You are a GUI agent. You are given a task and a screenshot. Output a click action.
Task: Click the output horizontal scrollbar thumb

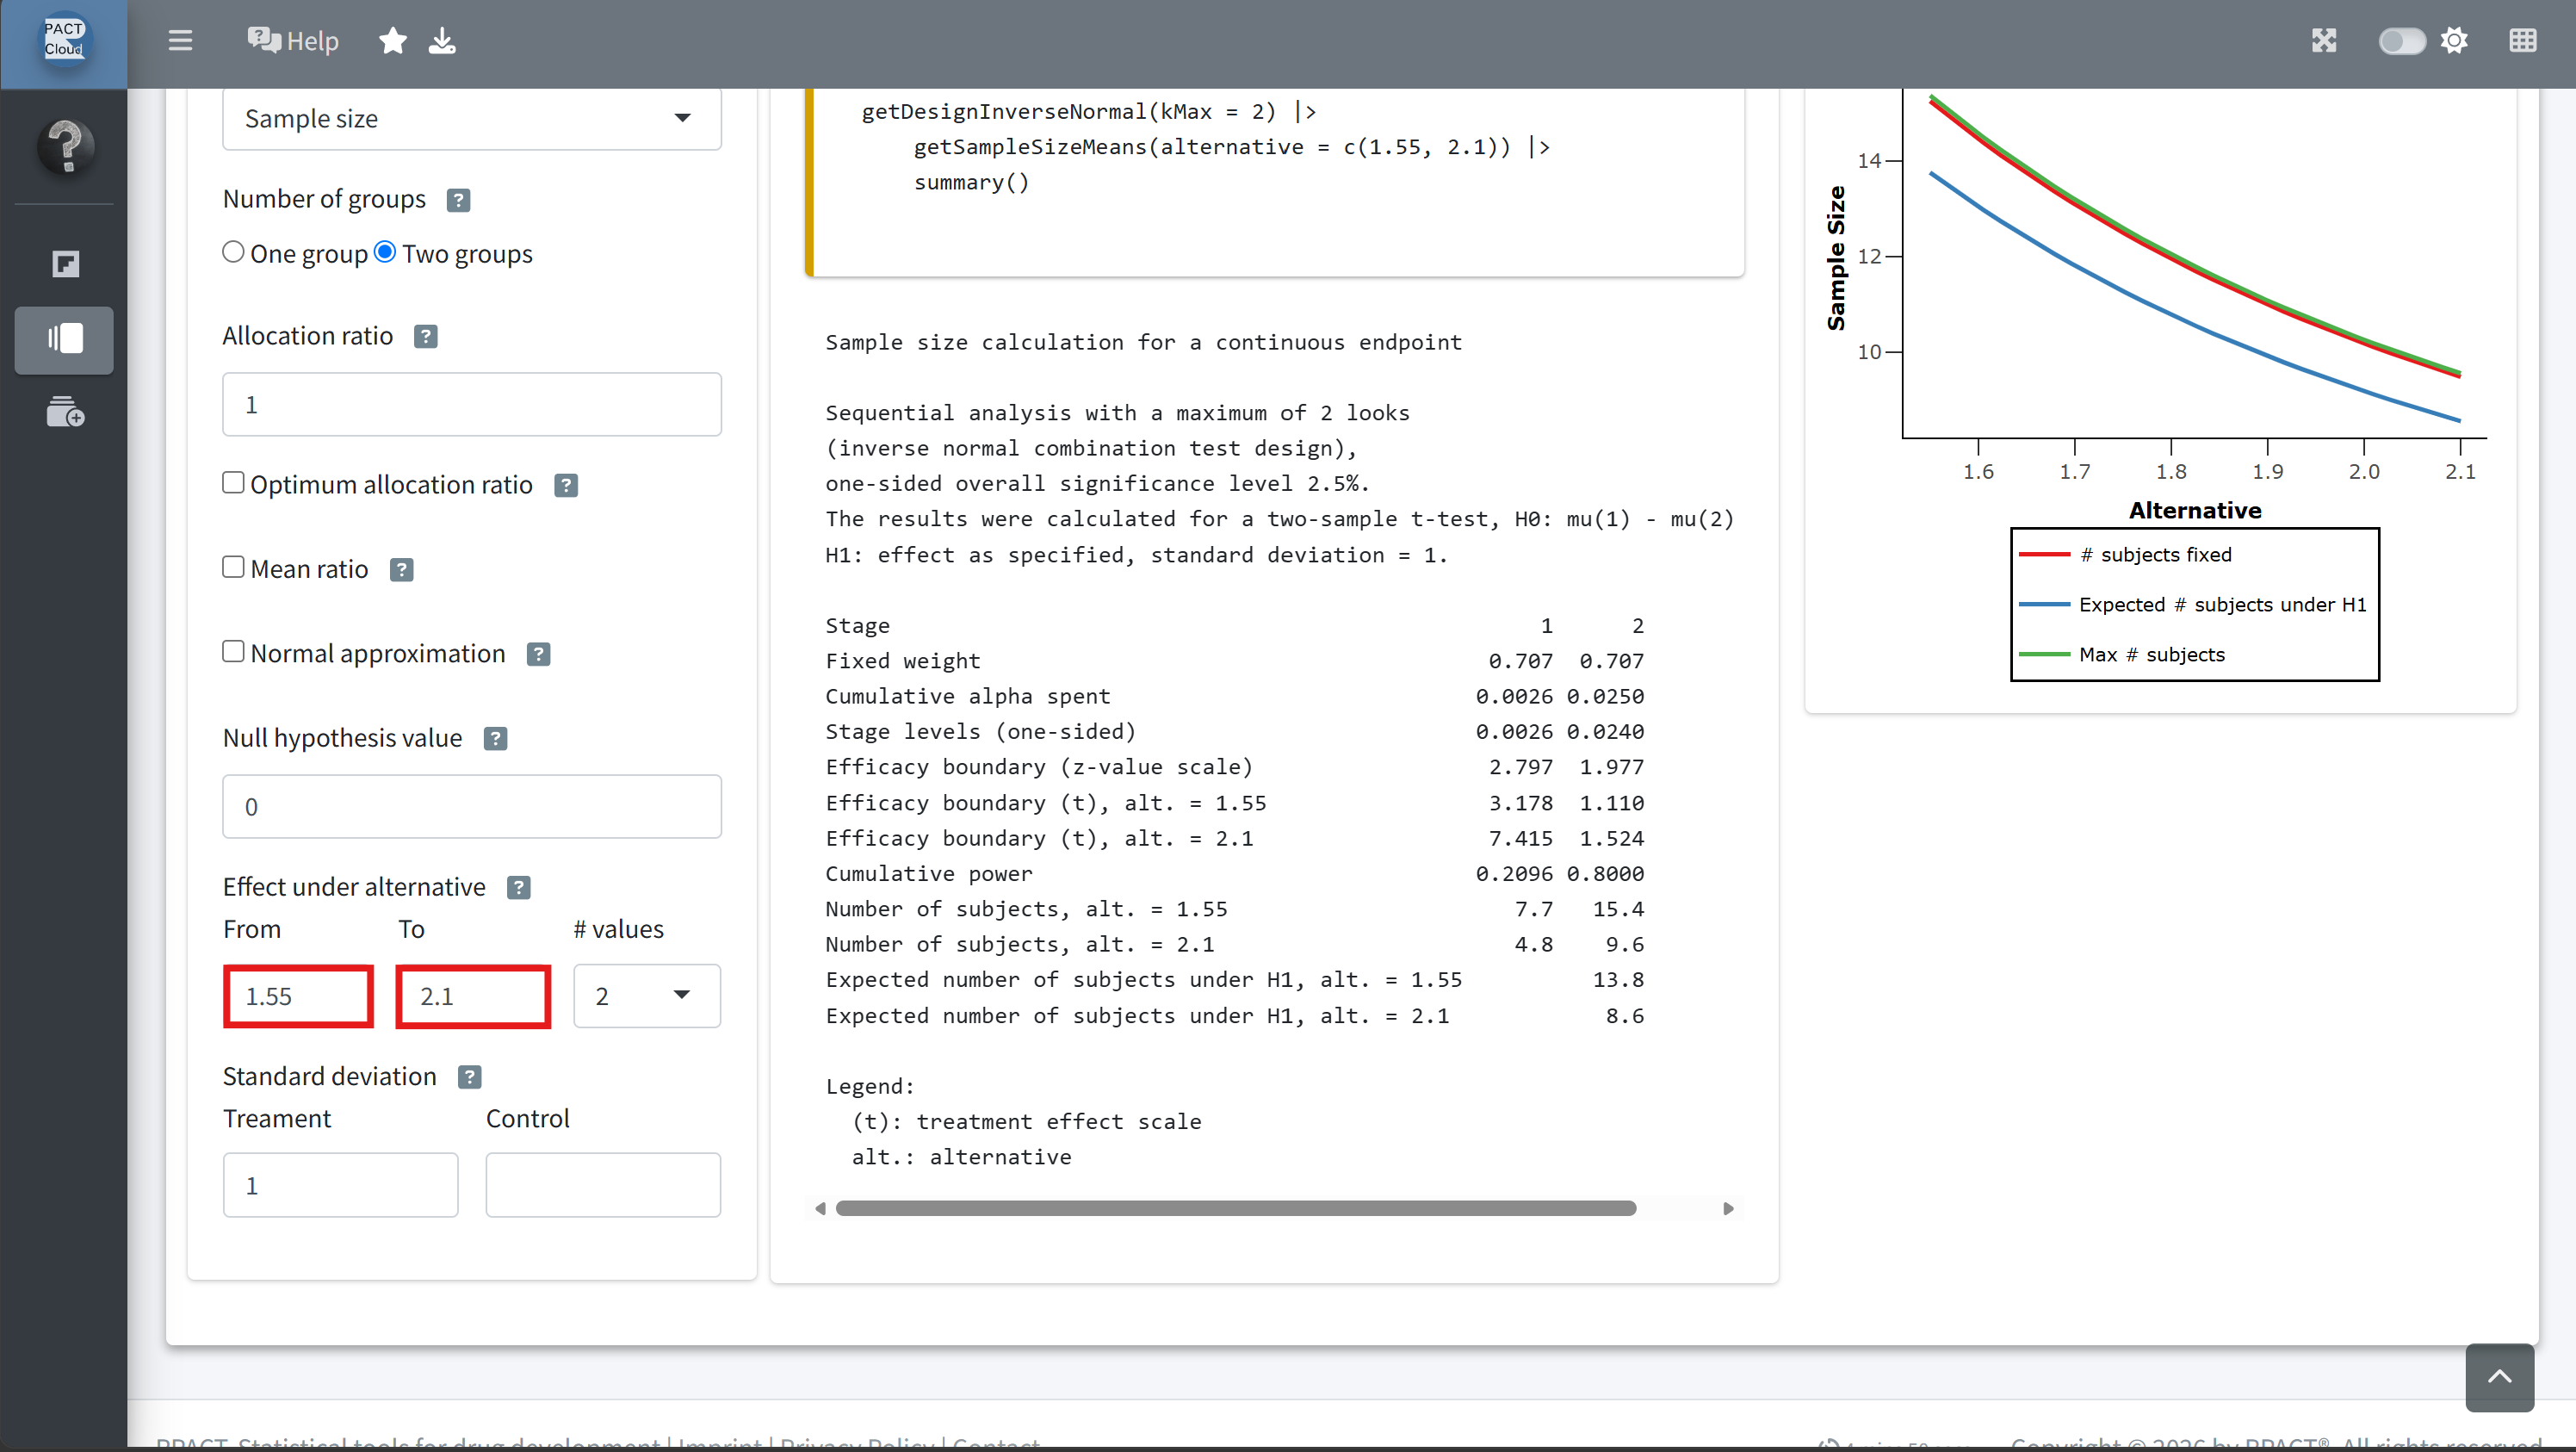coord(1236,1209)
